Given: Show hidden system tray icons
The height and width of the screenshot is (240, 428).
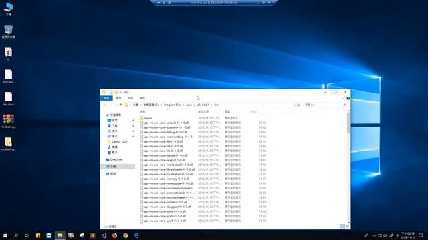Looking at the screenshot, I should tap(374, 235).
